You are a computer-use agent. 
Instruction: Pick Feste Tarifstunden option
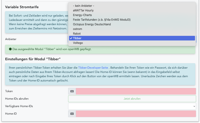point(101,20)
